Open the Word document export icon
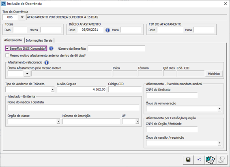This screenshot has height=167, width=230. [x=211, y=160]
